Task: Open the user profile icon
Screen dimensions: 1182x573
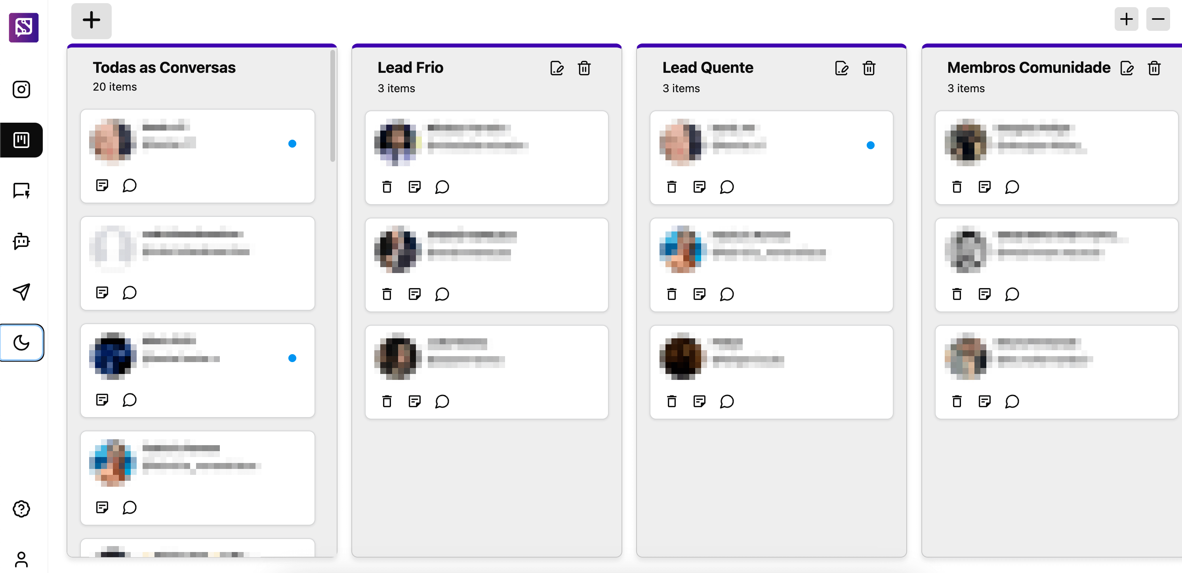Action: (x=21, y=559)
